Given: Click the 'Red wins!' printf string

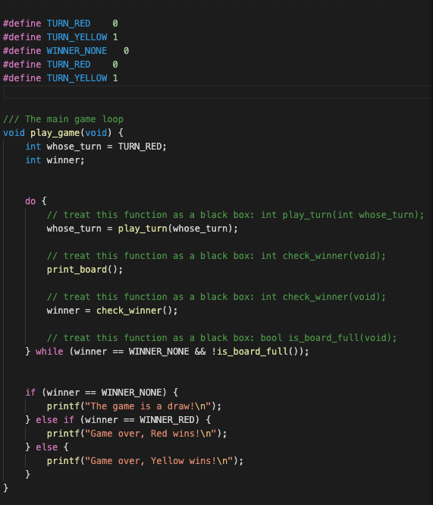Looking at the screenshot, I should (x=153, y=434).
